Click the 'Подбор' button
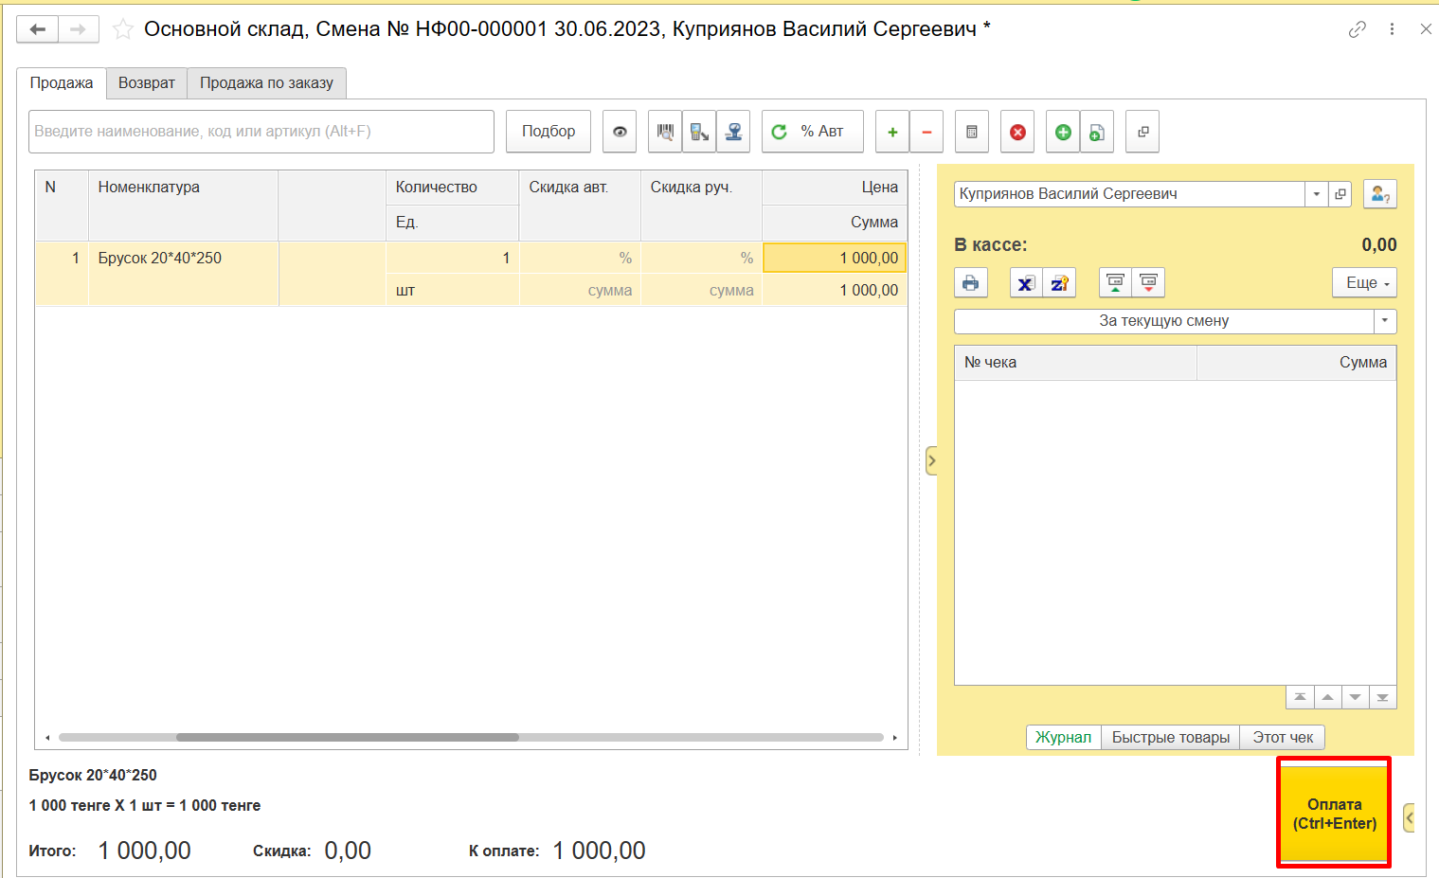 [x=549, y=132]
